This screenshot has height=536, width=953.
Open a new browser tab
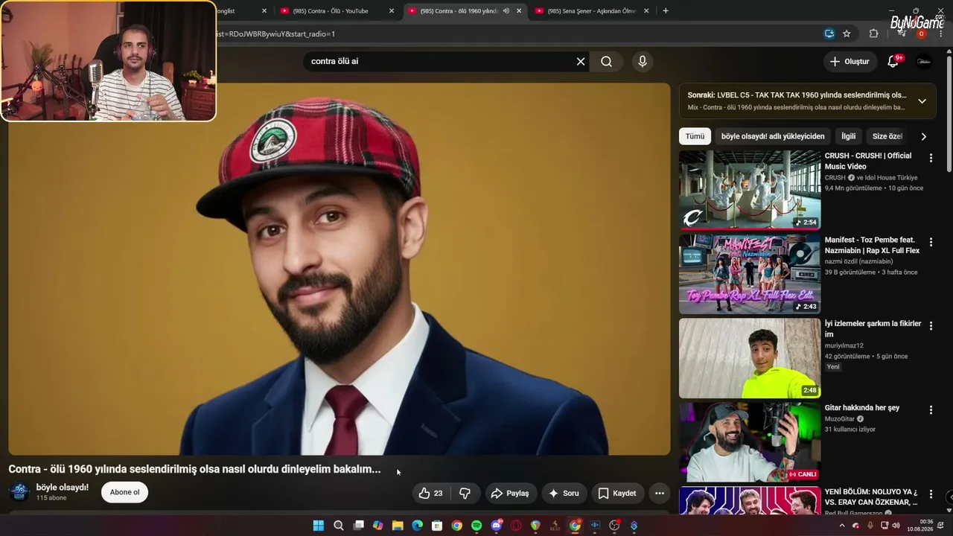pos(666,11)
